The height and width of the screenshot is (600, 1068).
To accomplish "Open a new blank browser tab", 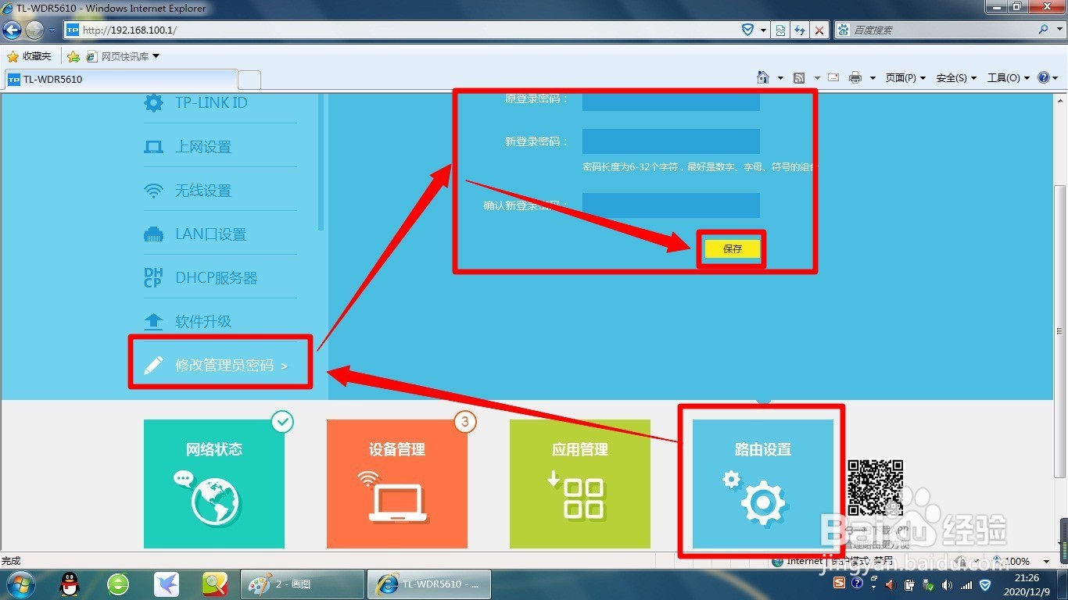I will point(249,79).
